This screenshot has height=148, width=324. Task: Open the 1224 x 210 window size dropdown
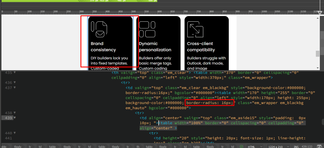tap(278, 146)
